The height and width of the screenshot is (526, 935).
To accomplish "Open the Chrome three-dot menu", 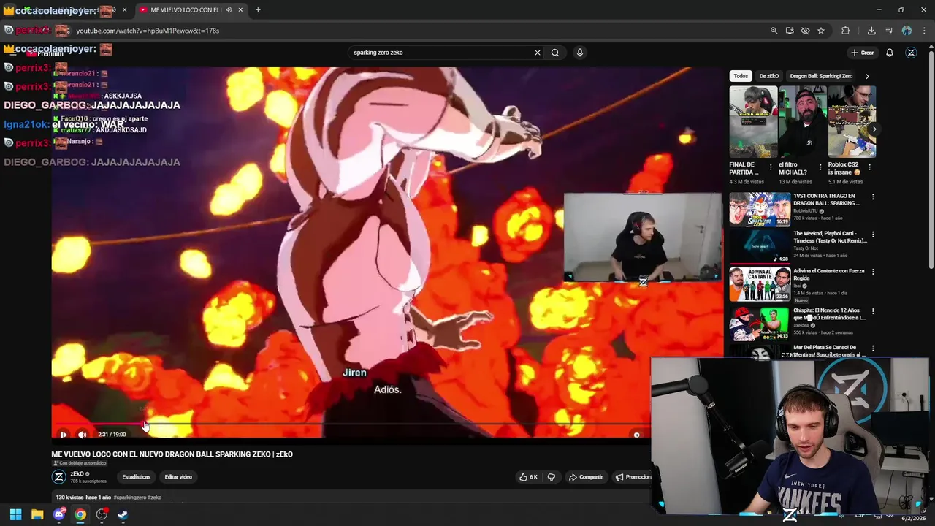I will [x=924, y=31].
